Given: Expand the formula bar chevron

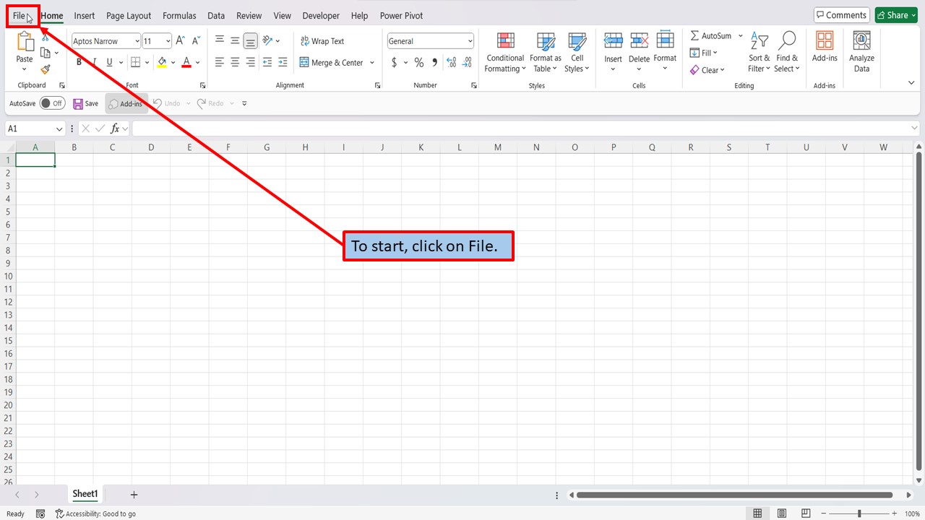Looking at the screenshot, I should (x=914, y=129).
